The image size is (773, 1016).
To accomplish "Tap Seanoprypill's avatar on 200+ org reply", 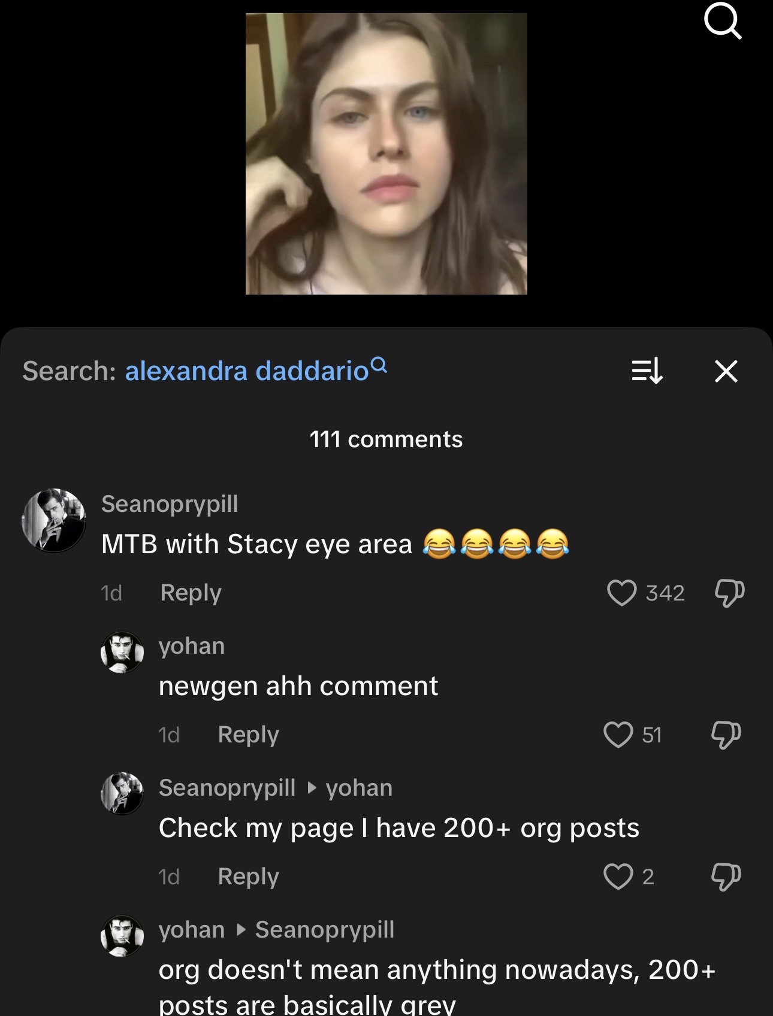I will (x=122, y=793).
